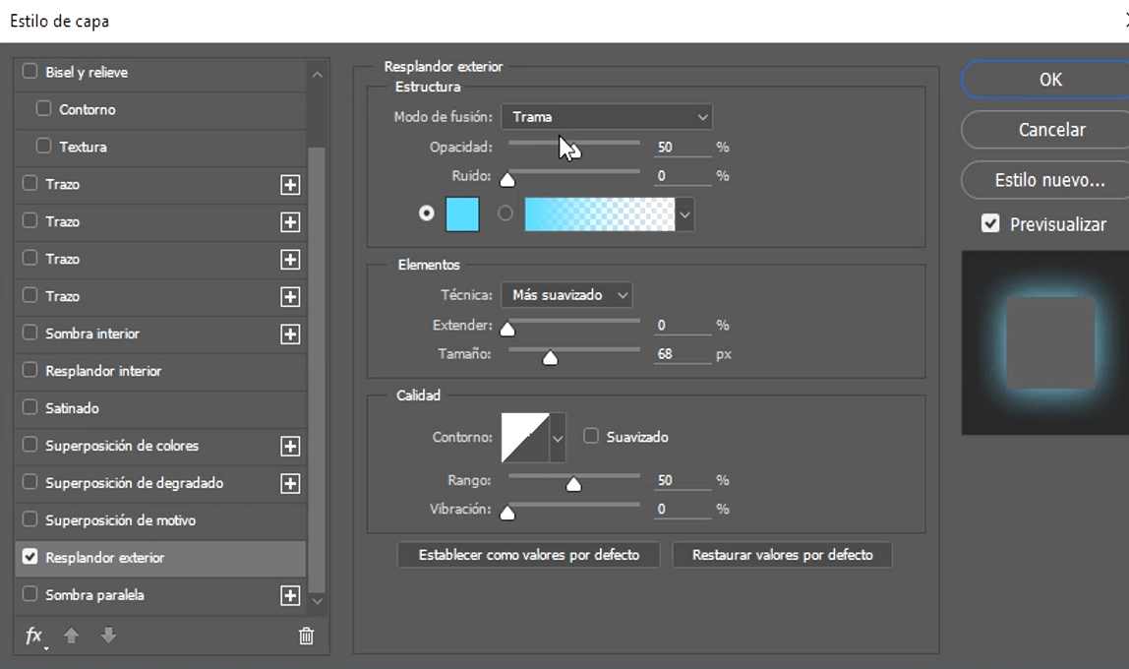Image resolution: width=1129 pixels, height=669 pixels.
Task: Select the solid color radio button
Action: pos(426,213)
